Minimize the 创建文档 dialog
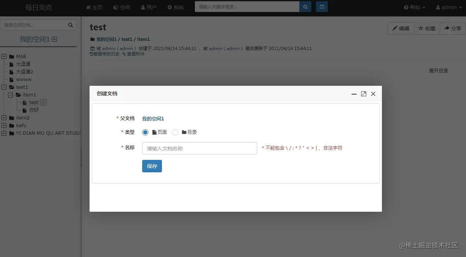The width and height of the screenshot is (466, 257). point(354,94)
